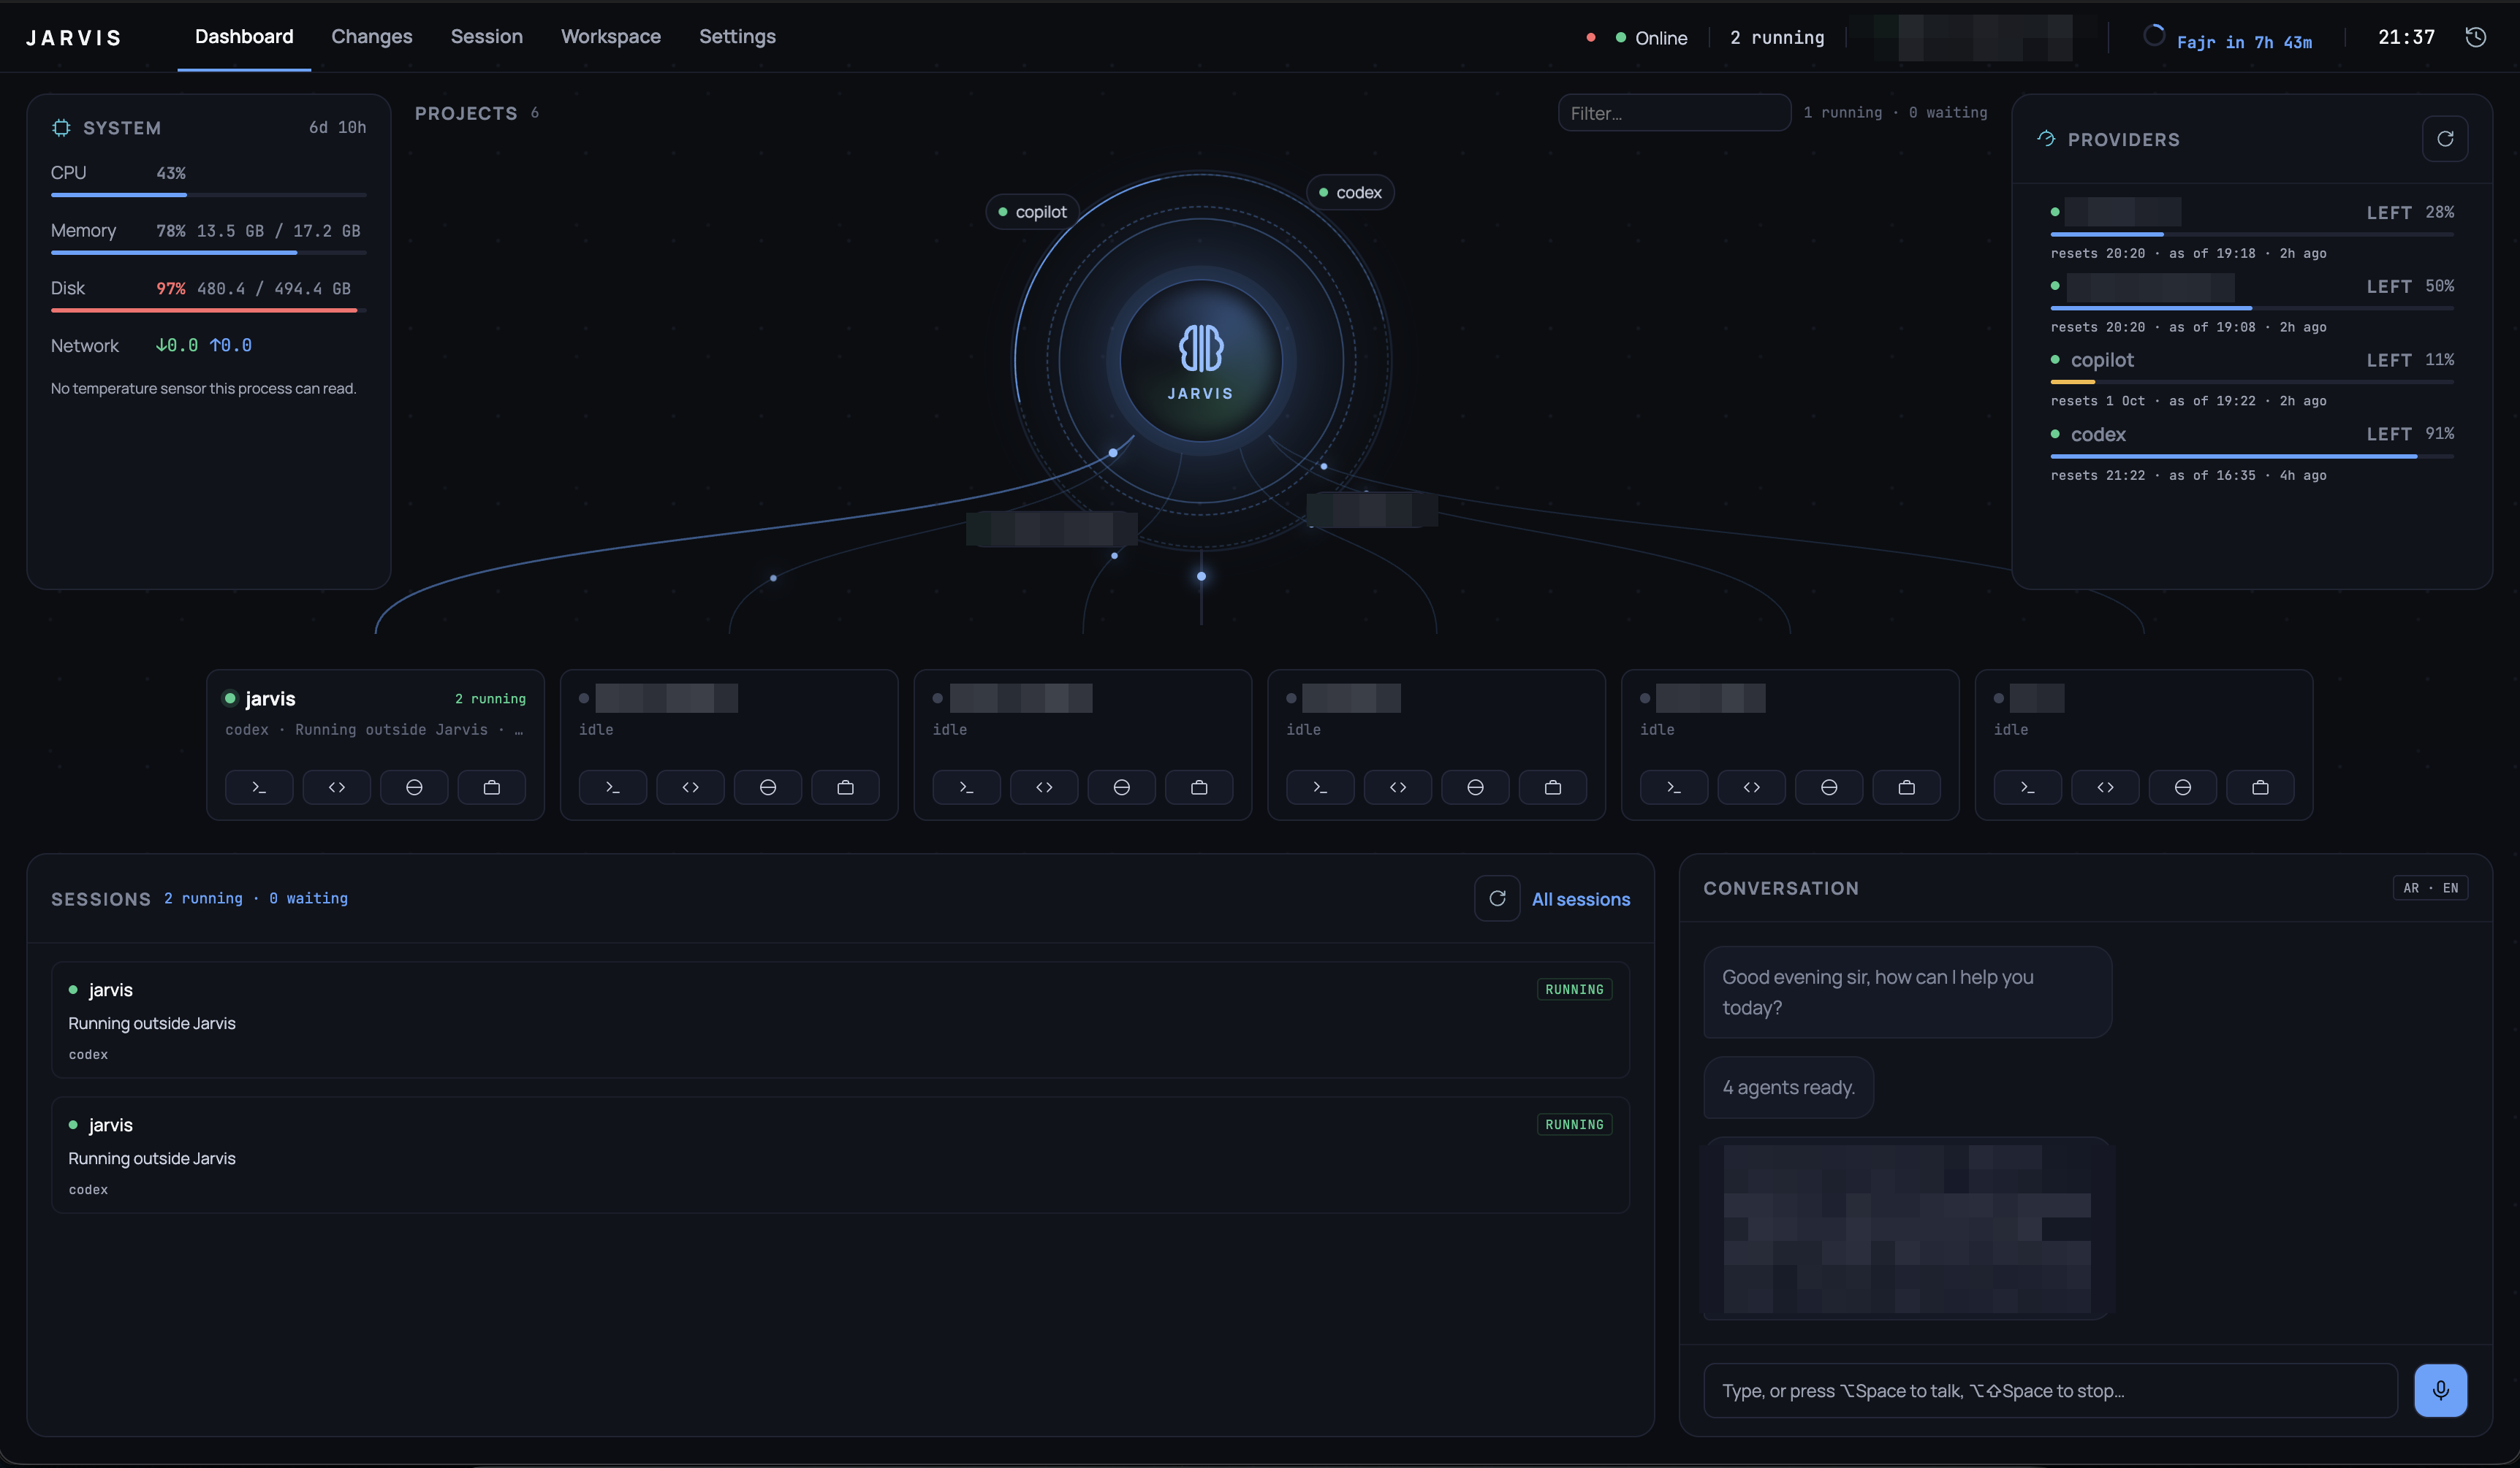The width and height of the screenshot is (2520, 1468).
Task: Open code view on jarvis project card
Action: point(337,787)
